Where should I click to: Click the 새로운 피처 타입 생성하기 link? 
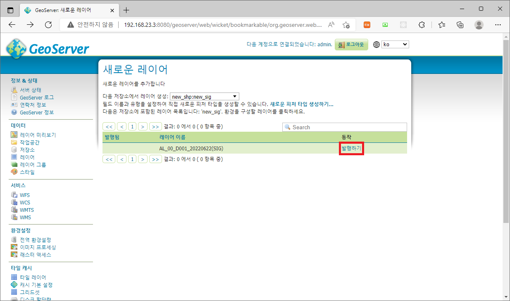coord(302,104)
